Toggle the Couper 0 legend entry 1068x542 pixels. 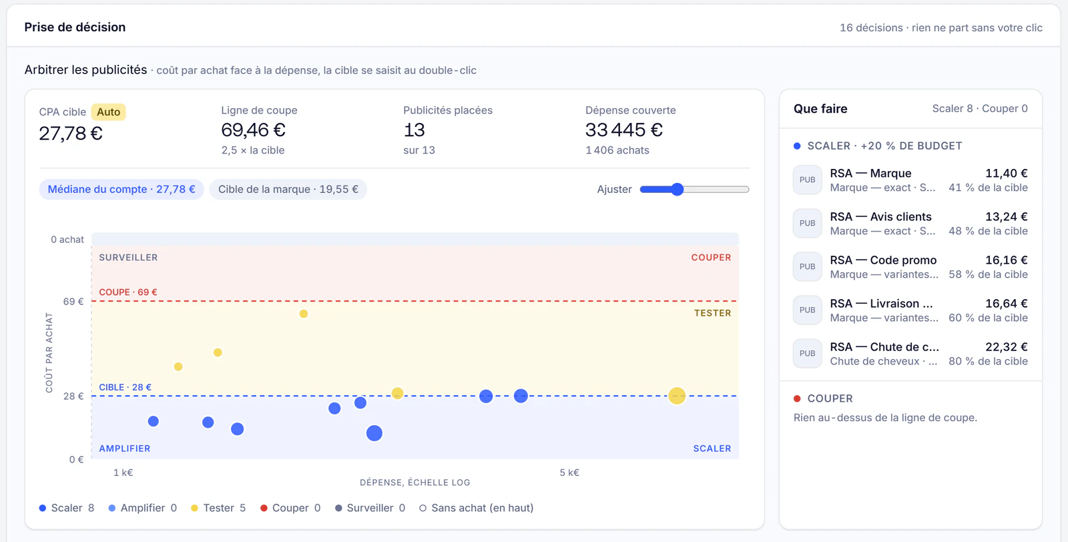pos(290,508)
